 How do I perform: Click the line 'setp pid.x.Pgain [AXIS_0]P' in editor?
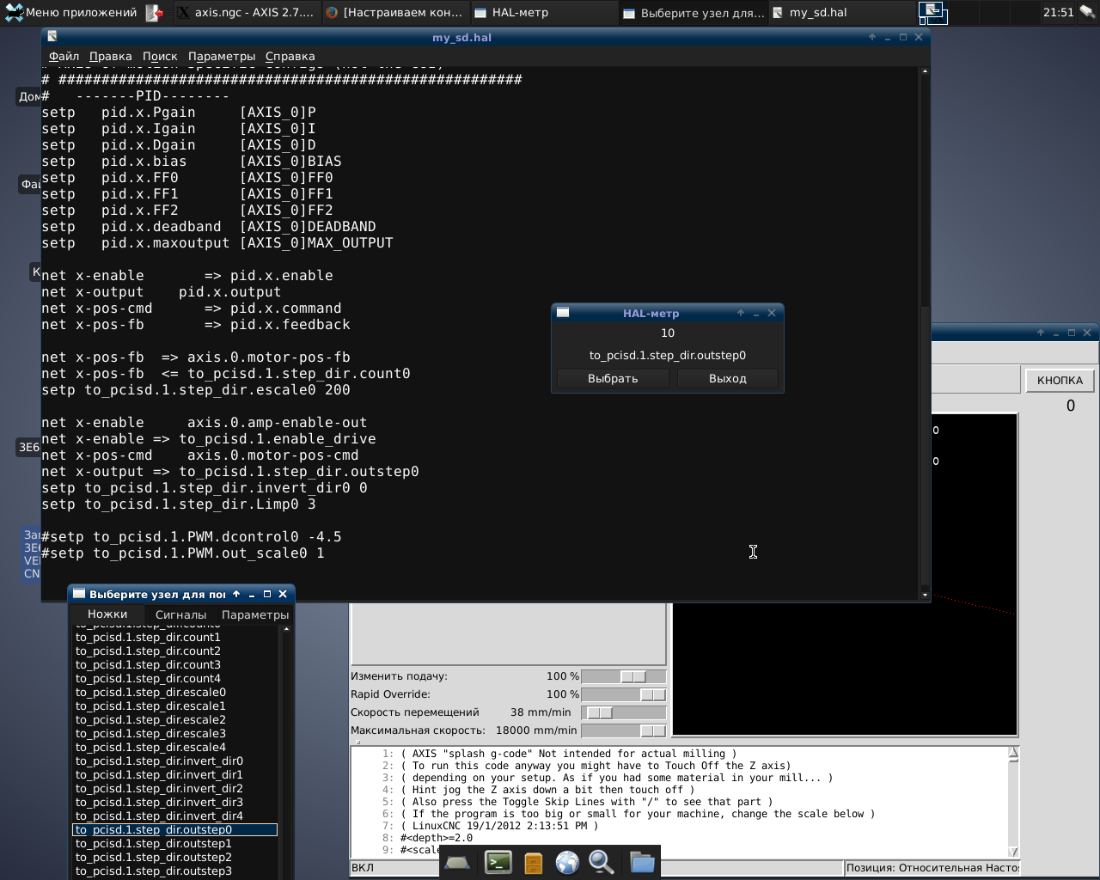[x=179, y=113]
